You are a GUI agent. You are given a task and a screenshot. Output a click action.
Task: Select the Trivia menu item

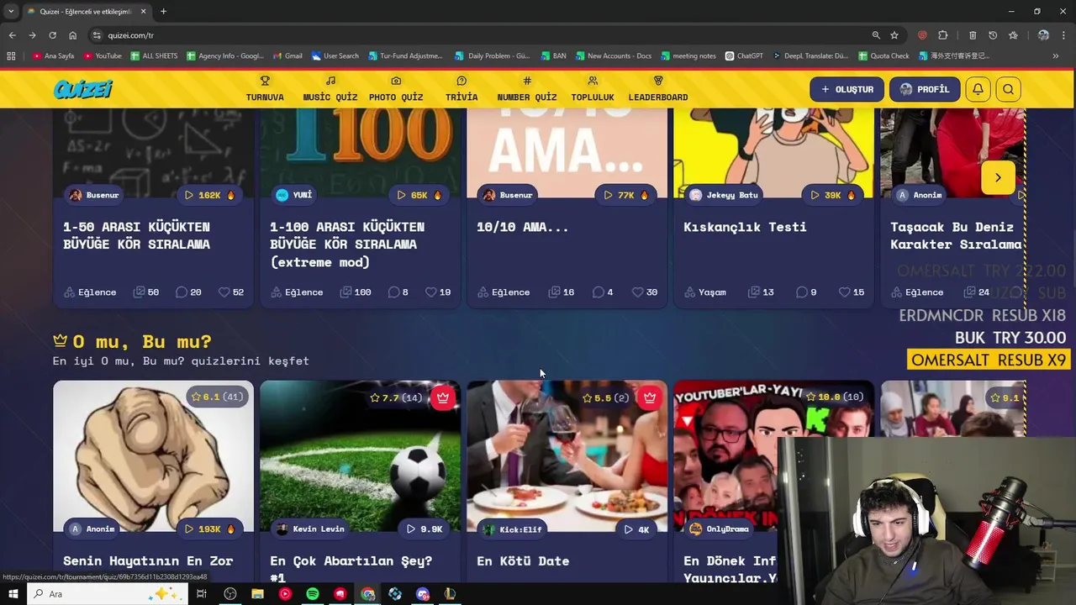[462, 89]
